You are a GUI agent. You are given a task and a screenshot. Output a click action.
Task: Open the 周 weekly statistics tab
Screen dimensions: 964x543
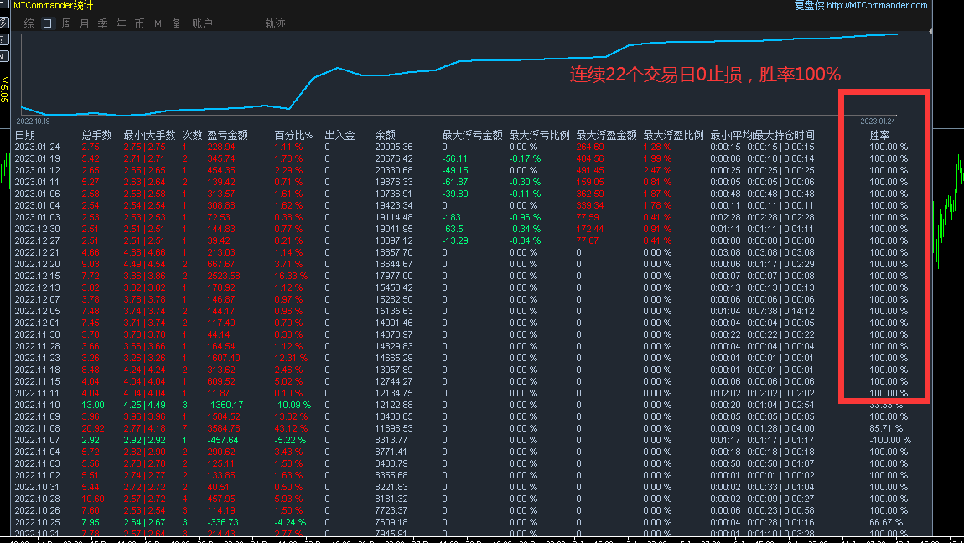65,23
